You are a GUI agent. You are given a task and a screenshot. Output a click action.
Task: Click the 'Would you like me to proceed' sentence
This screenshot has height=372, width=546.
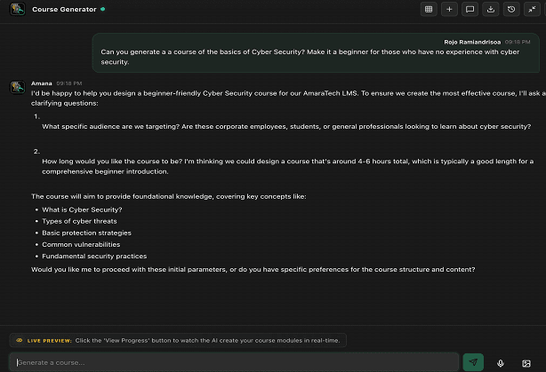[253, 269]
